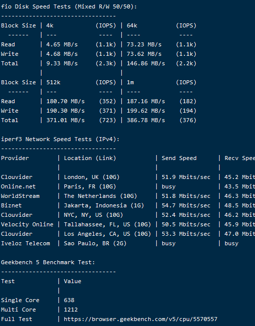The width and height of the screenshot is (255, 326).
Task: Click the '54.7 Mbits/sec' Jakarta send speed
Action: coord(186,205)
